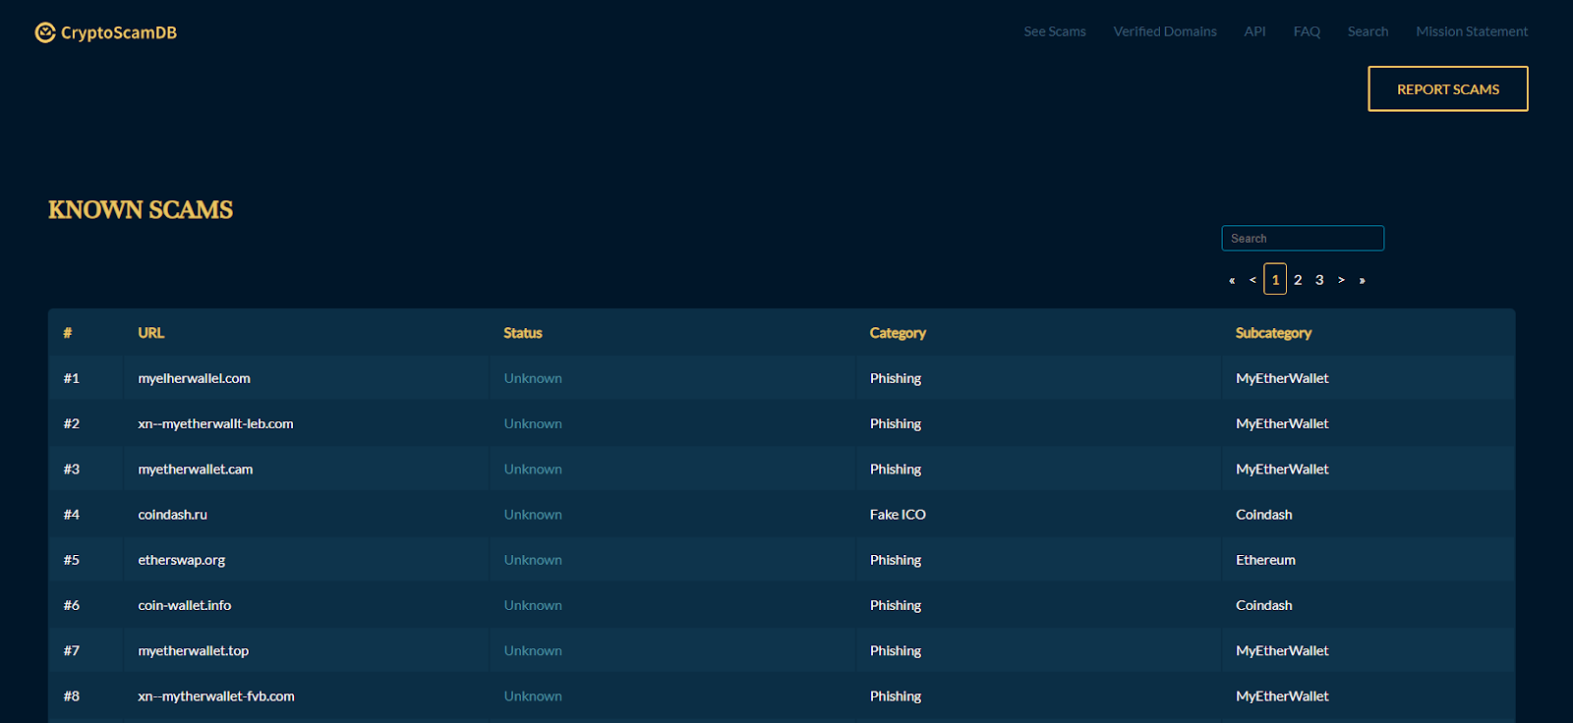Screen dimensions: 1573x723
Task: Go to previous page of results
Action: point(1253,280)
